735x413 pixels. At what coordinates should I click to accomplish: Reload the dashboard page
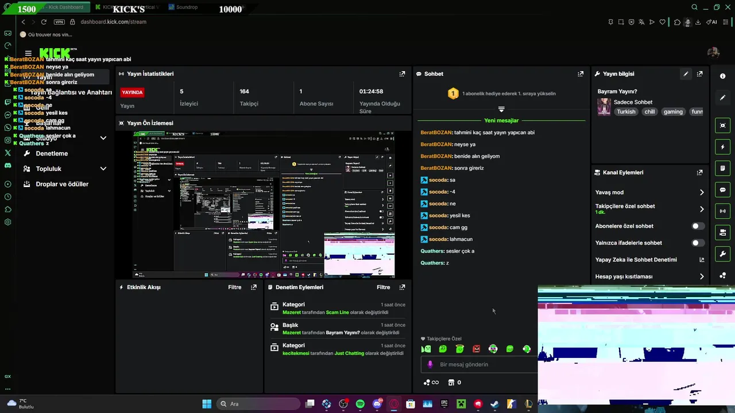[x=44, y=22]
